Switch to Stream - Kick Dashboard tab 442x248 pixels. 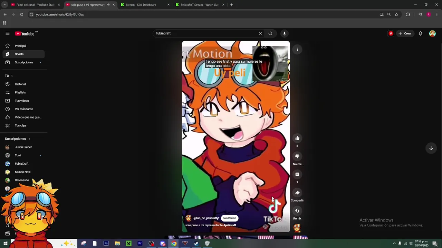[x=145, y=5]
